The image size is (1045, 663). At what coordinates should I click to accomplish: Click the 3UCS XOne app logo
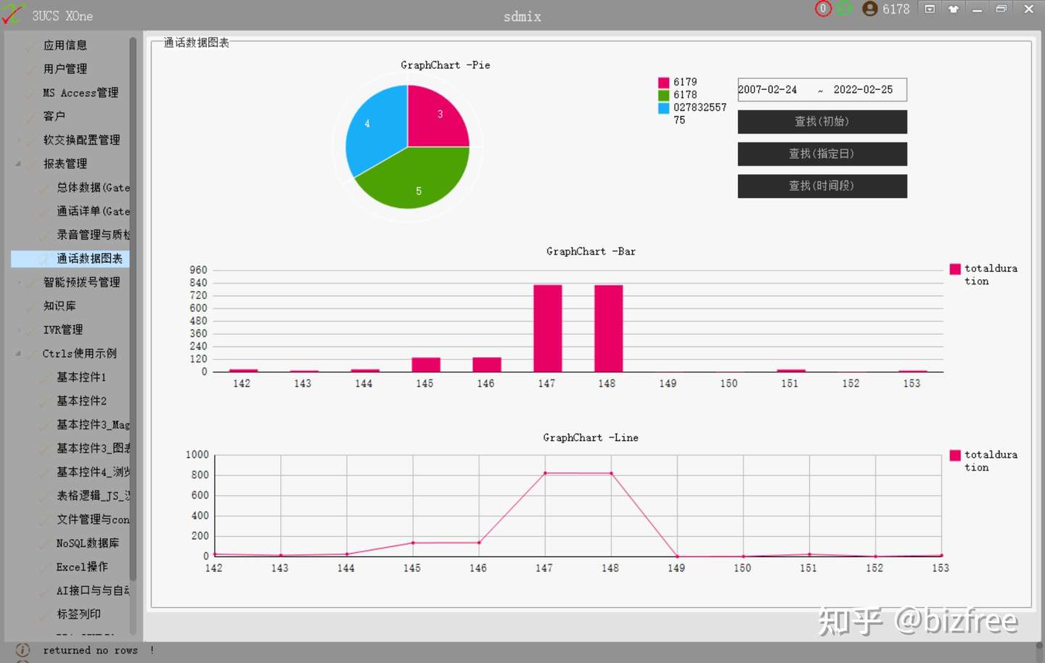13,15
